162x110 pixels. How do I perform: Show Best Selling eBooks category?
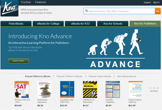(127, 76)
